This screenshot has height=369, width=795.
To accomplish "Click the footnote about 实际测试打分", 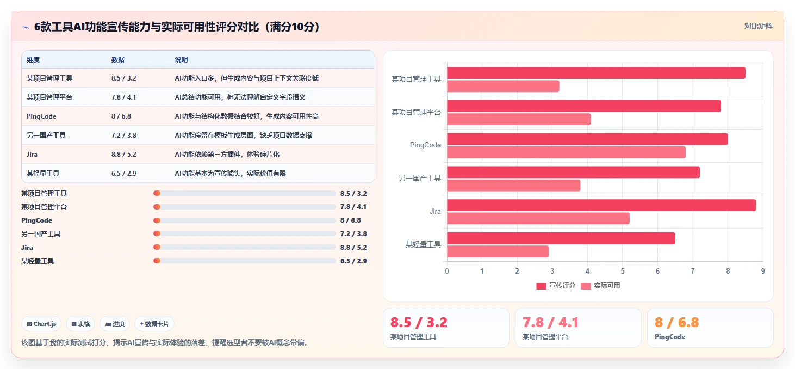I will pos(165,343).
